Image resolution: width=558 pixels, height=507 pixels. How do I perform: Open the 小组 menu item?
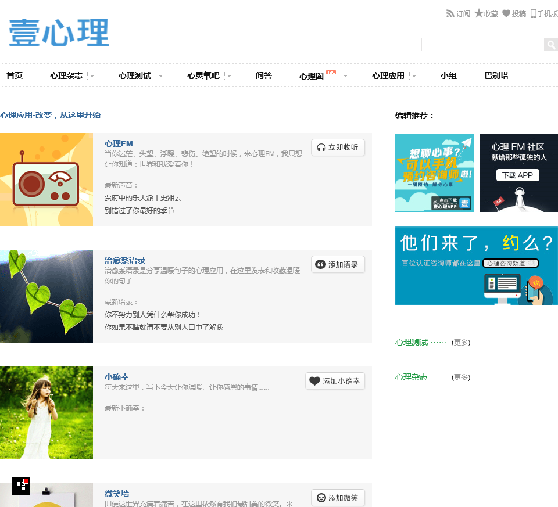tap(449, 75)
